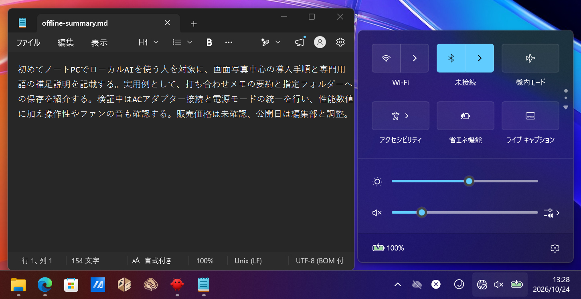Open Notepad settings gear

(340, 42)
